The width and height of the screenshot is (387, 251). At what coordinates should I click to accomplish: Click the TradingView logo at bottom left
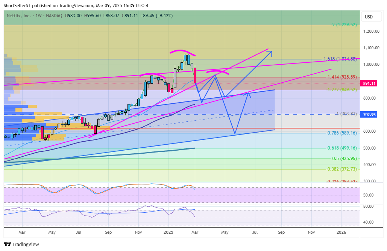point(21,244)
